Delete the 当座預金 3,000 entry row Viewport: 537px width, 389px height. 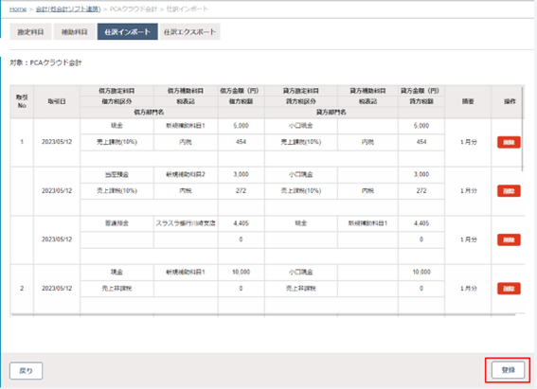[509, 191]
